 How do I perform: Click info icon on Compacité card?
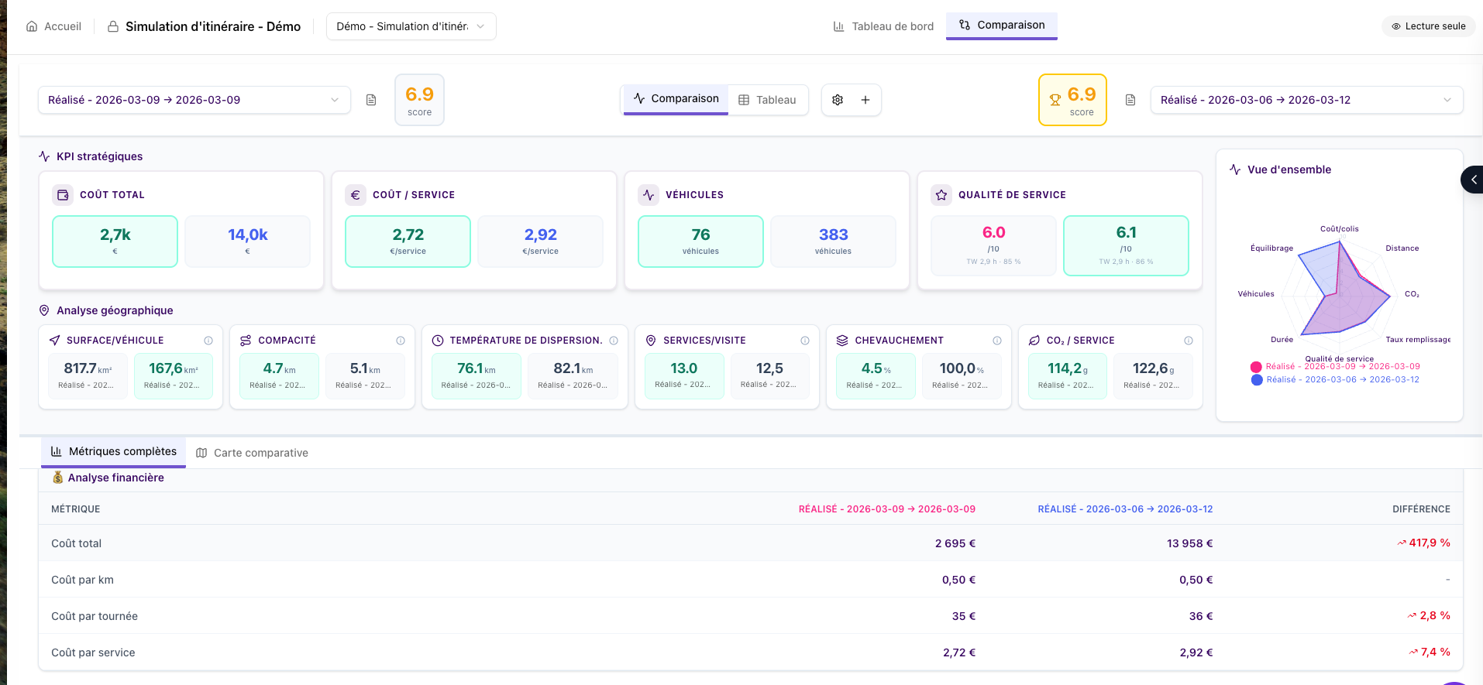click(401, 341)
